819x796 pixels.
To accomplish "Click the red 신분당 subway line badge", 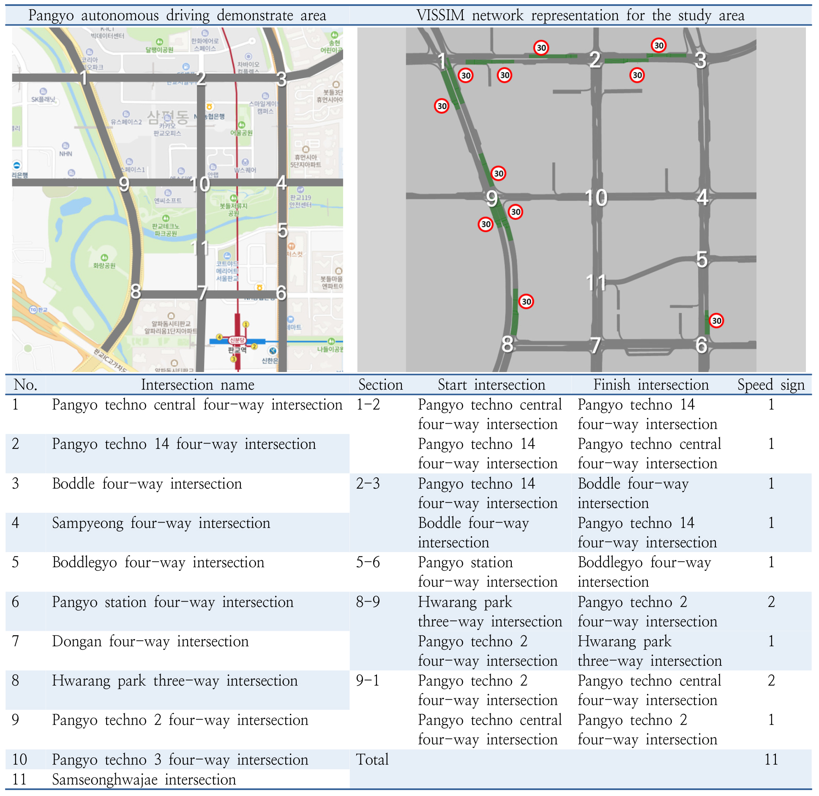I will click(237, 340).
